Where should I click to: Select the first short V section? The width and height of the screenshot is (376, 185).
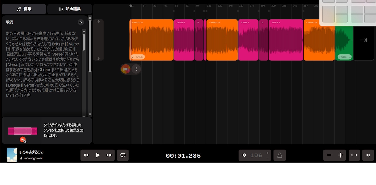(x=199, y=40)
